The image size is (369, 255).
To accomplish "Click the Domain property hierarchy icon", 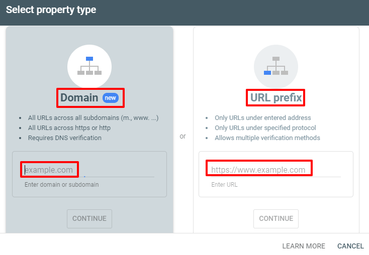I will click(x=89, y=66).
